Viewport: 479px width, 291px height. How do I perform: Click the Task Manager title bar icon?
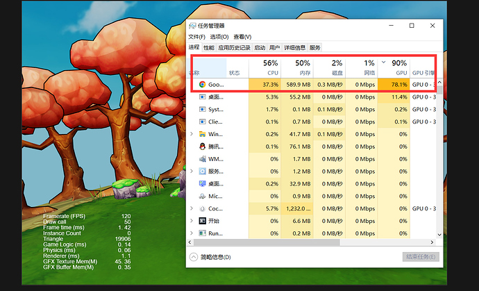point(192,26)
